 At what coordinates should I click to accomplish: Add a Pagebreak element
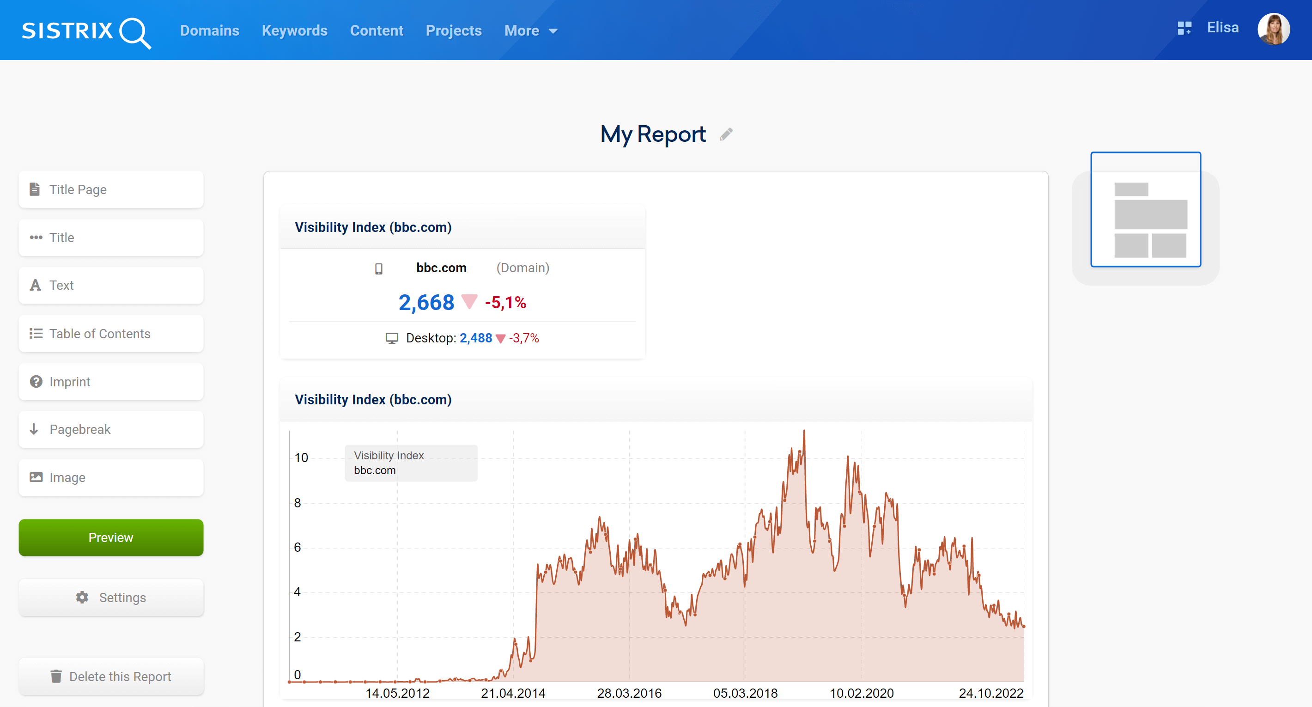[x=111, y=429]
